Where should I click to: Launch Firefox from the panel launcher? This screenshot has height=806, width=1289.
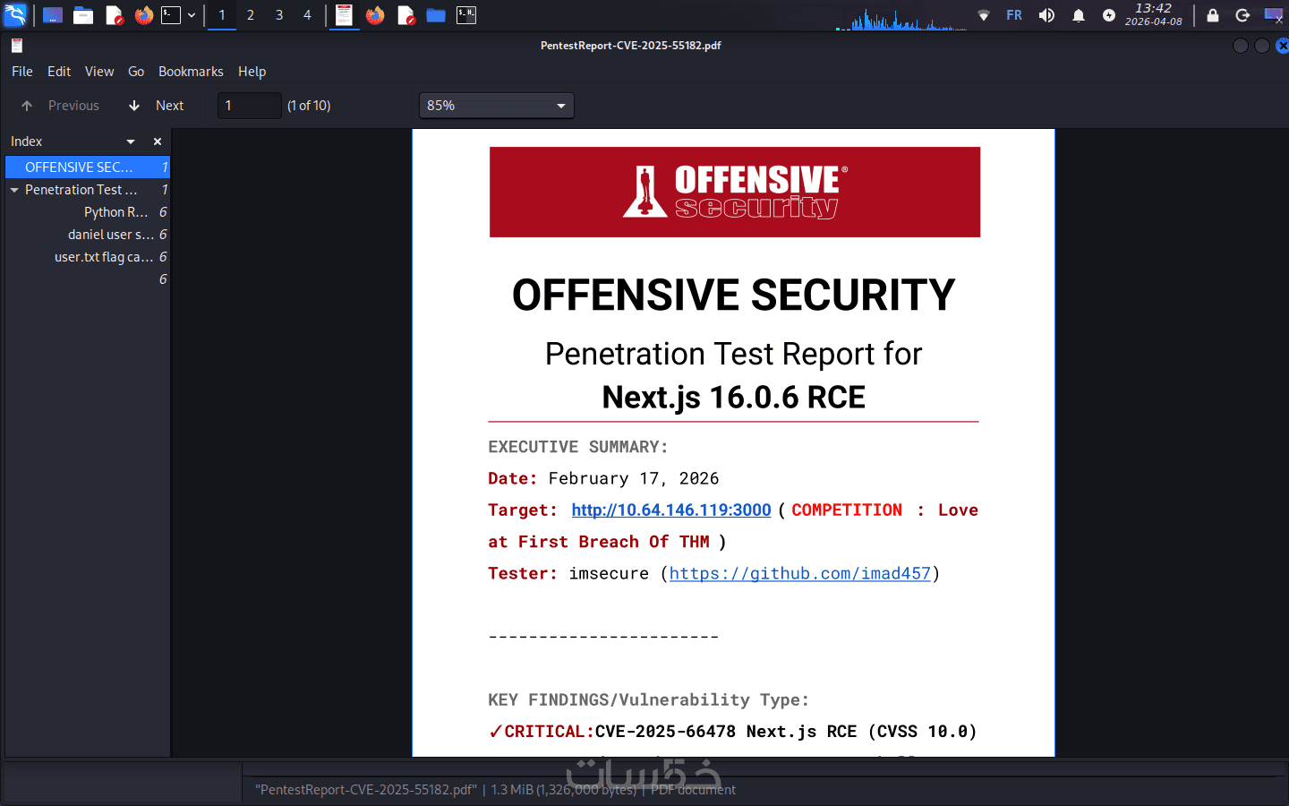(x=143, y=15)
